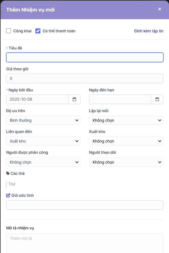
Task: Click the Đính kèm tập tin link
Action: click(149, 31)
